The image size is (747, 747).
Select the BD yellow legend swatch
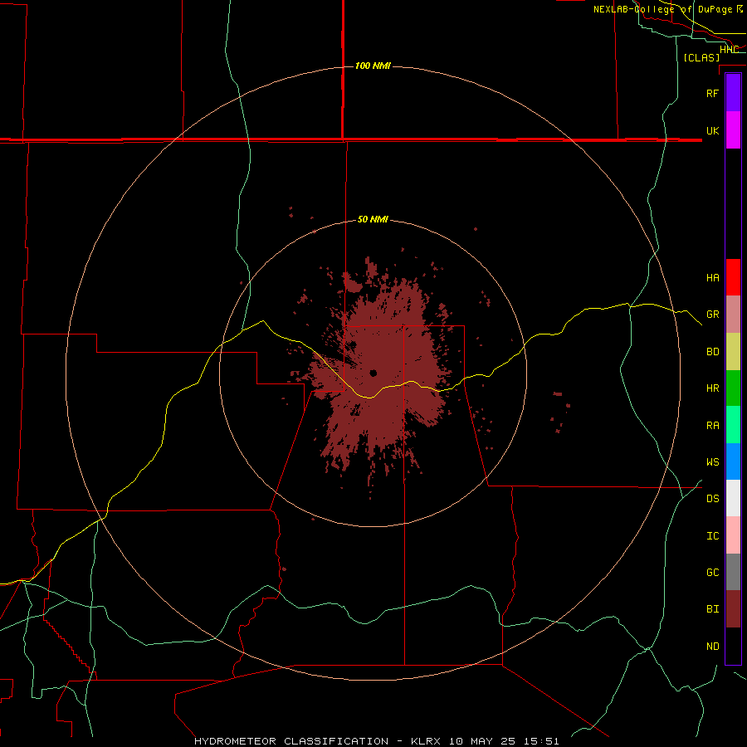click(733, 352)
